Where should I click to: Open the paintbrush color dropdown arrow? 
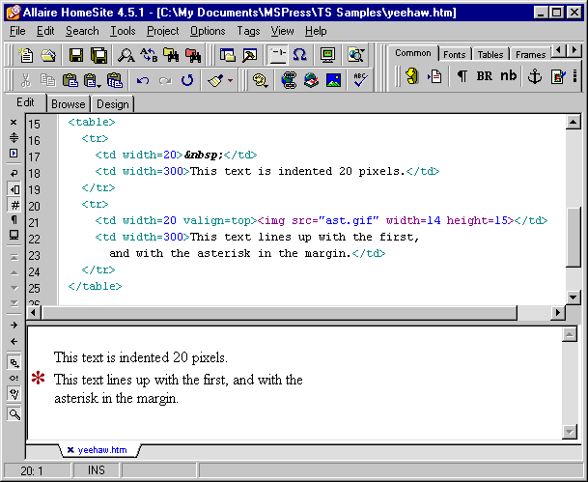point(229,80)
